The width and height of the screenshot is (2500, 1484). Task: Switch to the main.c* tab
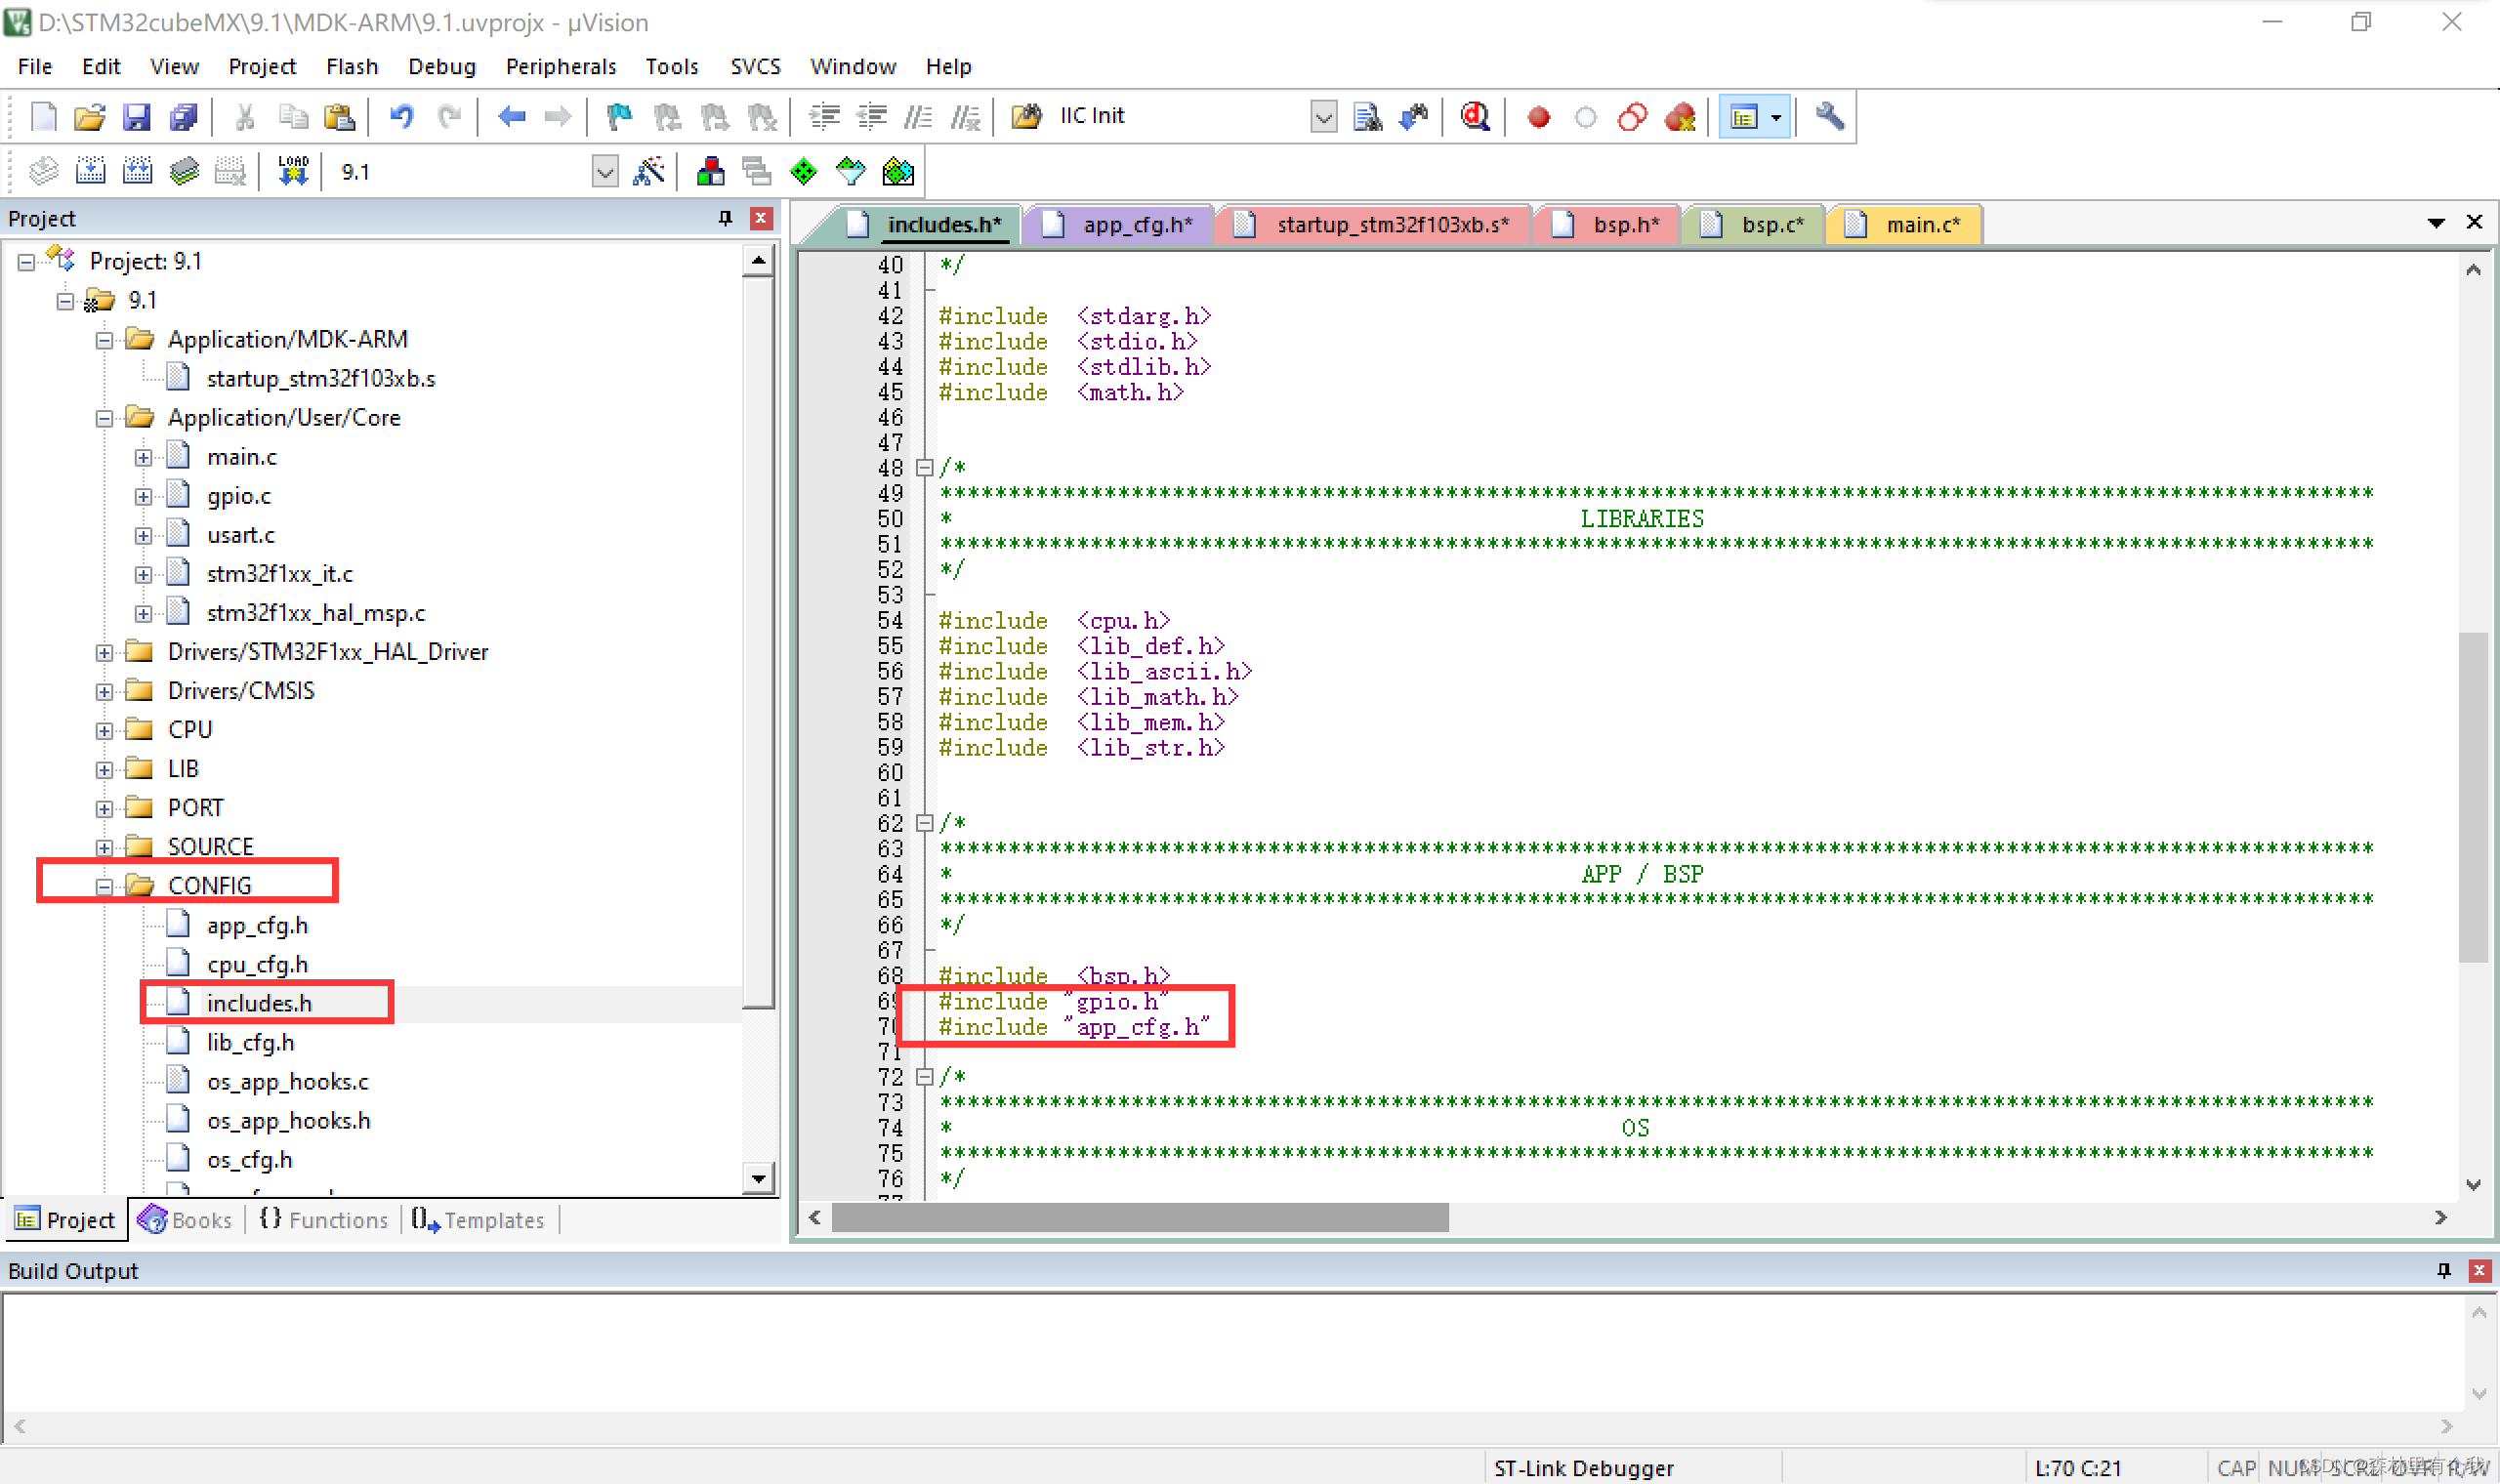click(x=1920, y=224)
